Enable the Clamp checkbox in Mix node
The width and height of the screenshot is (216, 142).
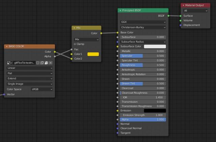(75, 44)
